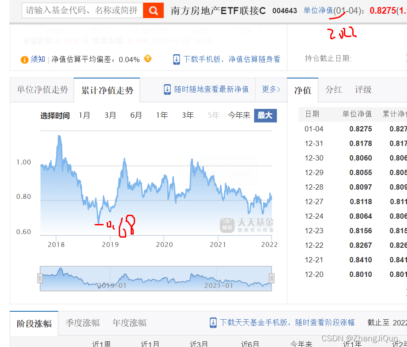
Task: Click the 近1周 column label
Action: (x=101, y=344)
